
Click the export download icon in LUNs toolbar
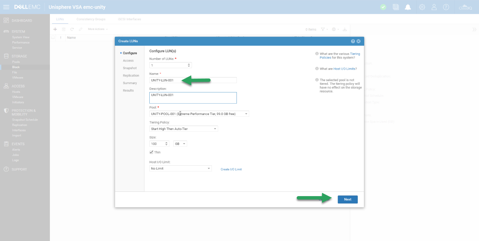point(345,29)
